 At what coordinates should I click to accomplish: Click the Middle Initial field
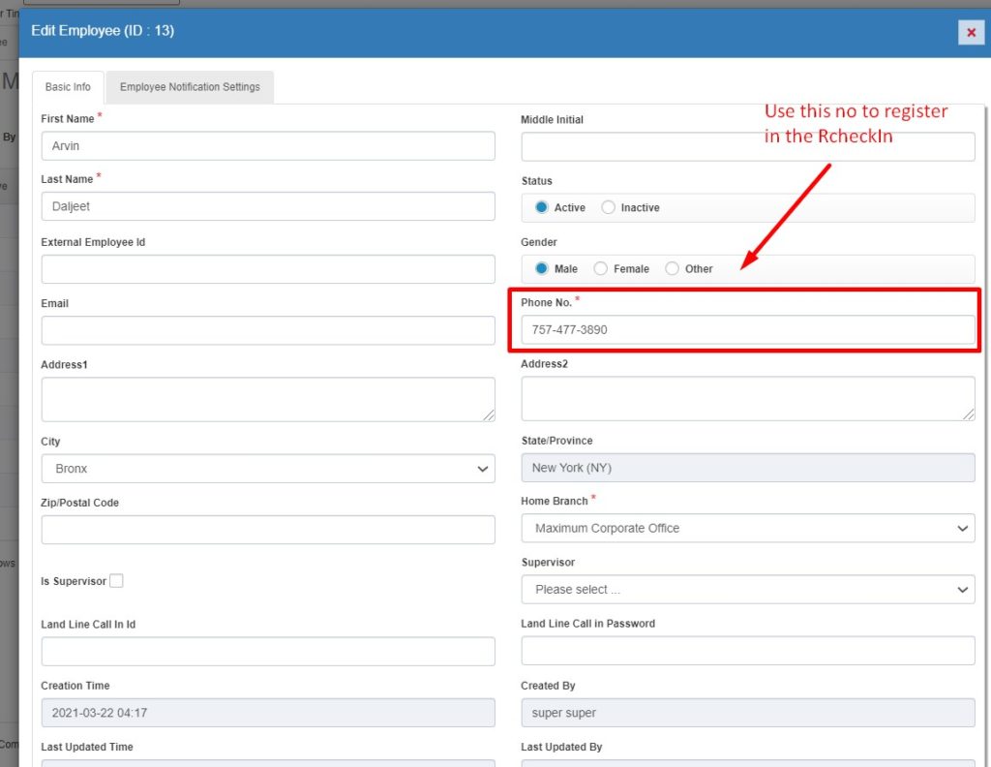point(747,147)
